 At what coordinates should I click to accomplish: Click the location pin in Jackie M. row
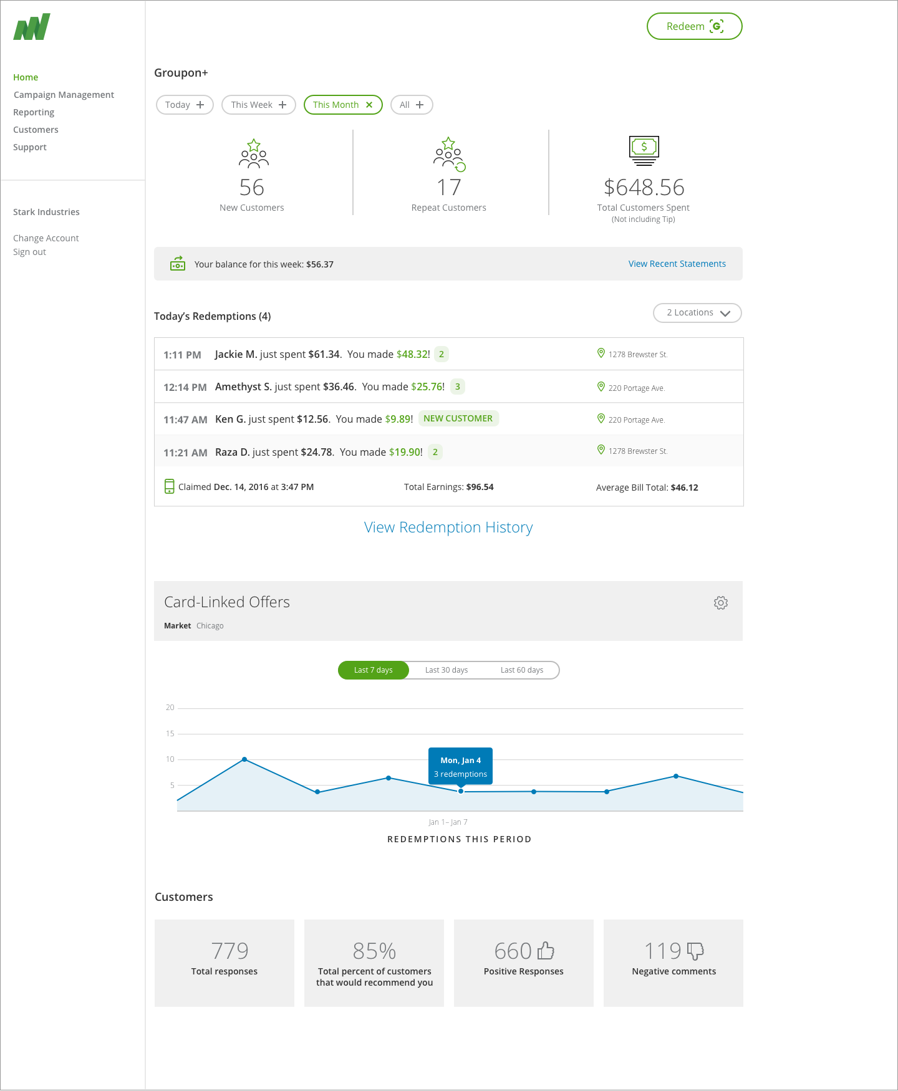601,353
